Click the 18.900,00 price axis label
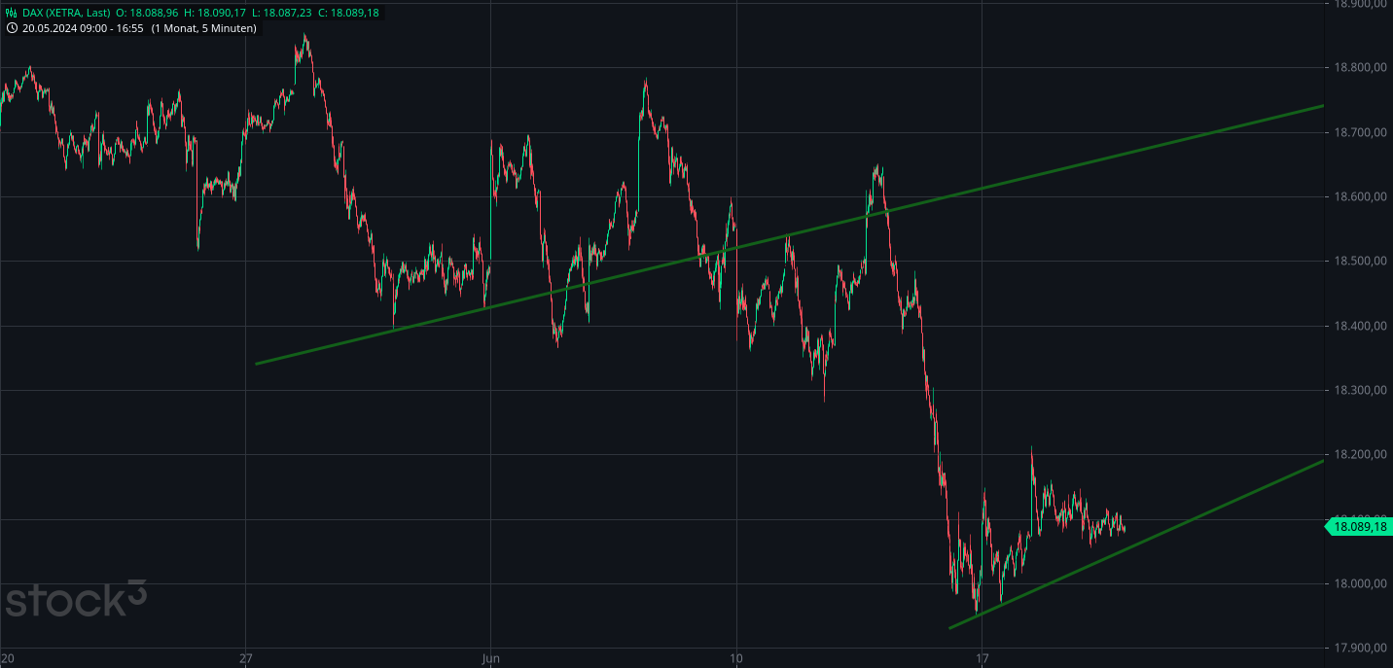1393x668 pixels. [1360, 5]
